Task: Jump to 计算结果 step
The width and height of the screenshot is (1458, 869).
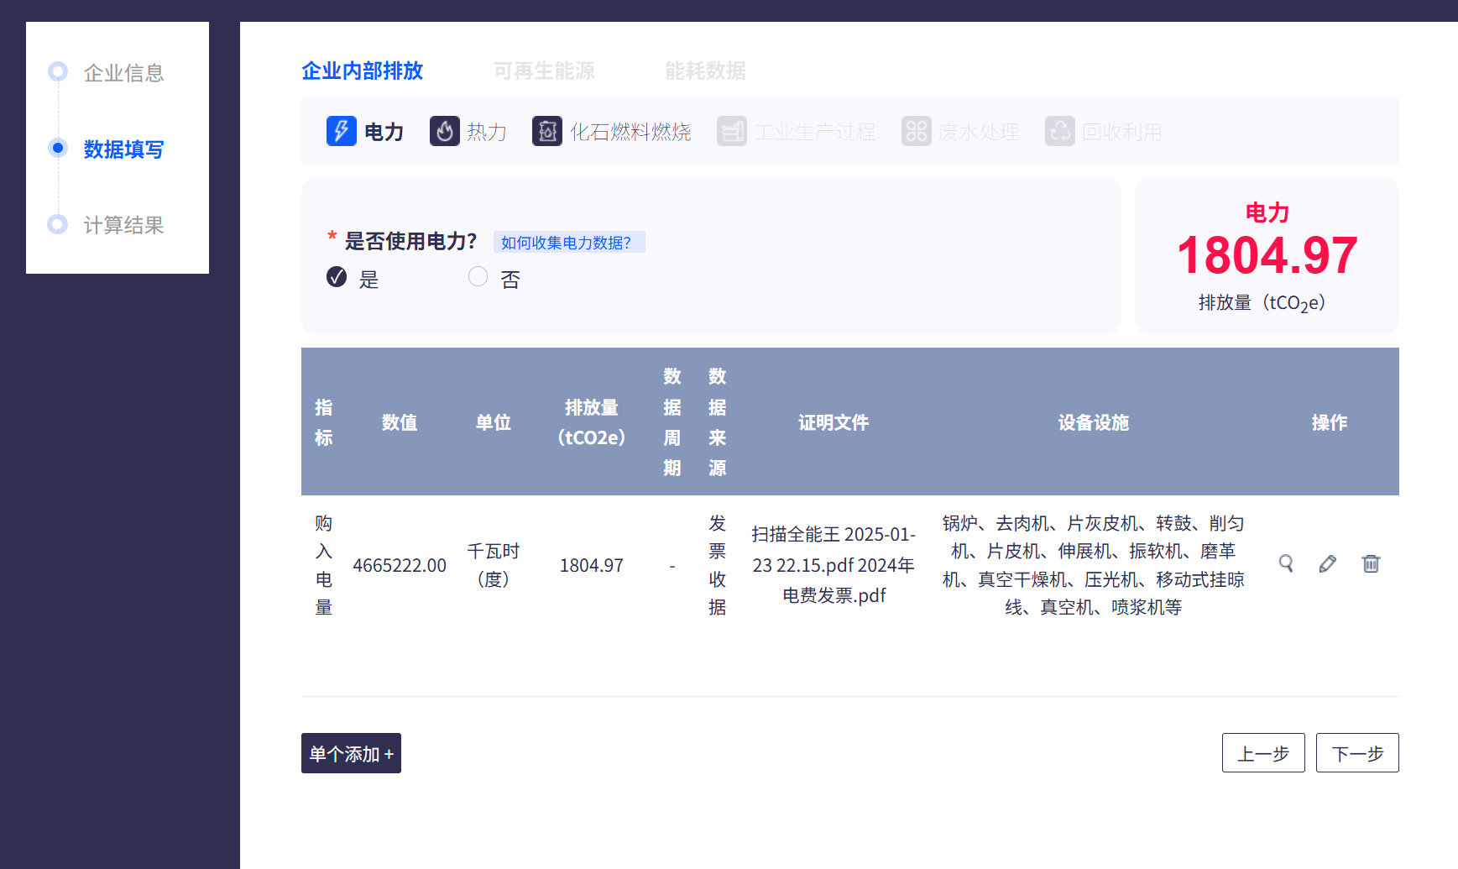Action: pyautogui.click(x=123, y=225)
